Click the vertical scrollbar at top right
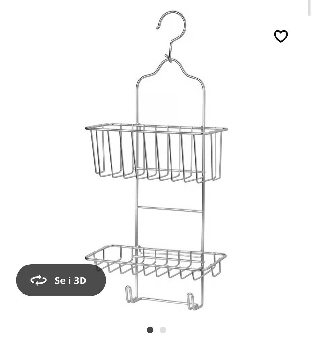Image resolution: width=313 pixels, height=358 pixels. (x=309, y=8)
